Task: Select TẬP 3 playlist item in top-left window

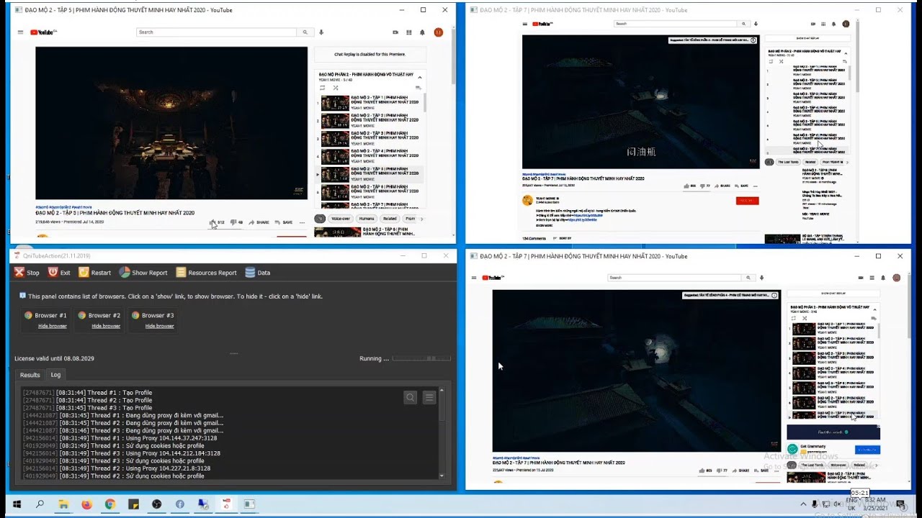Action: (x=371, y=139)
